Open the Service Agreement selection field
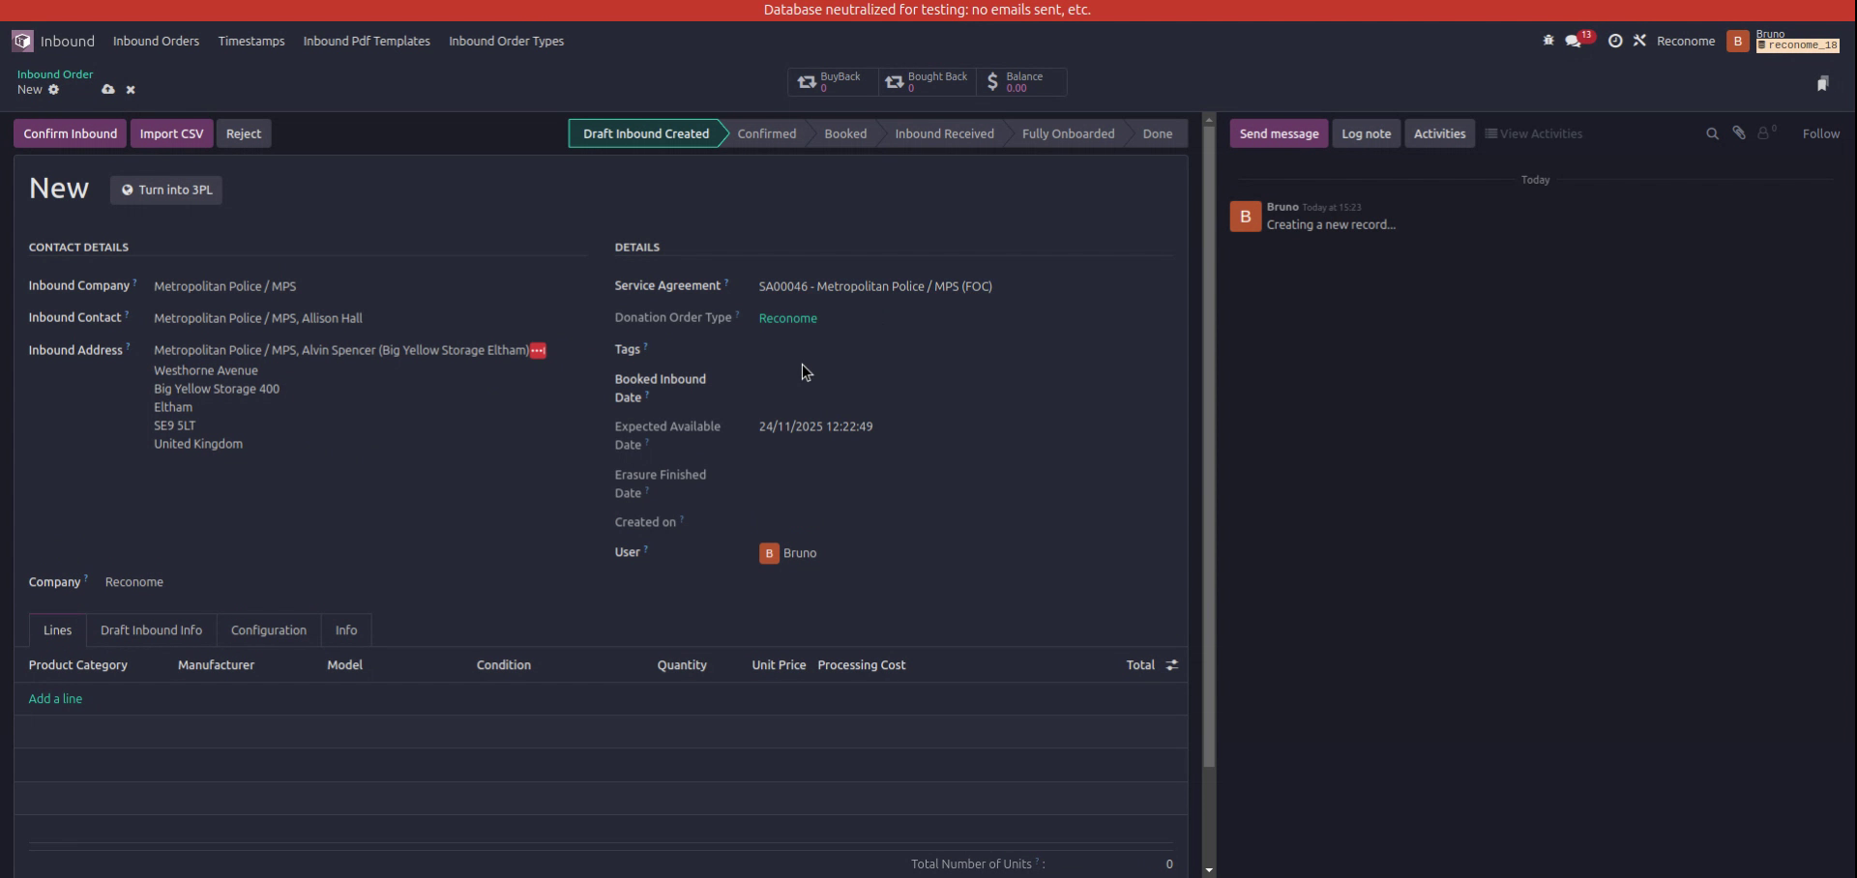The height and width of the screenshot is (878, 1857). [x=875, y=285]
